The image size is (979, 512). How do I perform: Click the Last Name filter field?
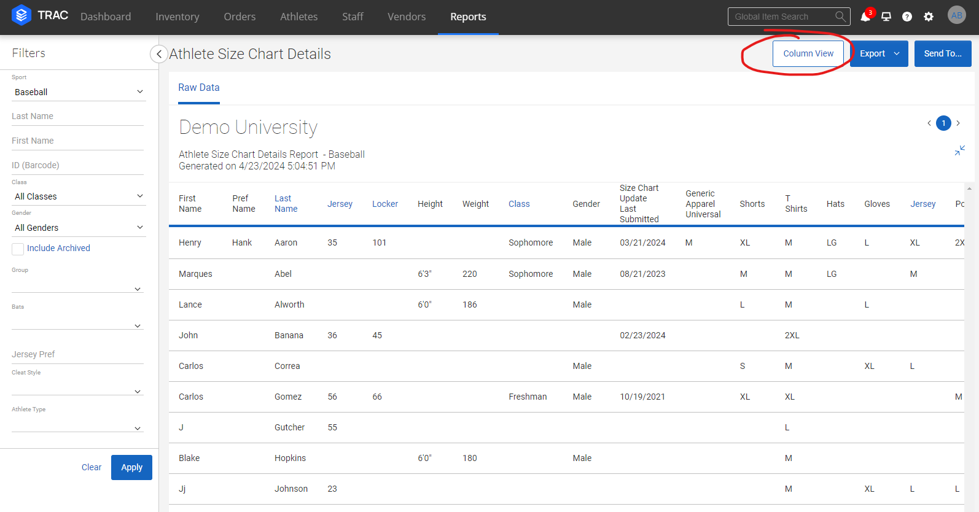point(77,116)
